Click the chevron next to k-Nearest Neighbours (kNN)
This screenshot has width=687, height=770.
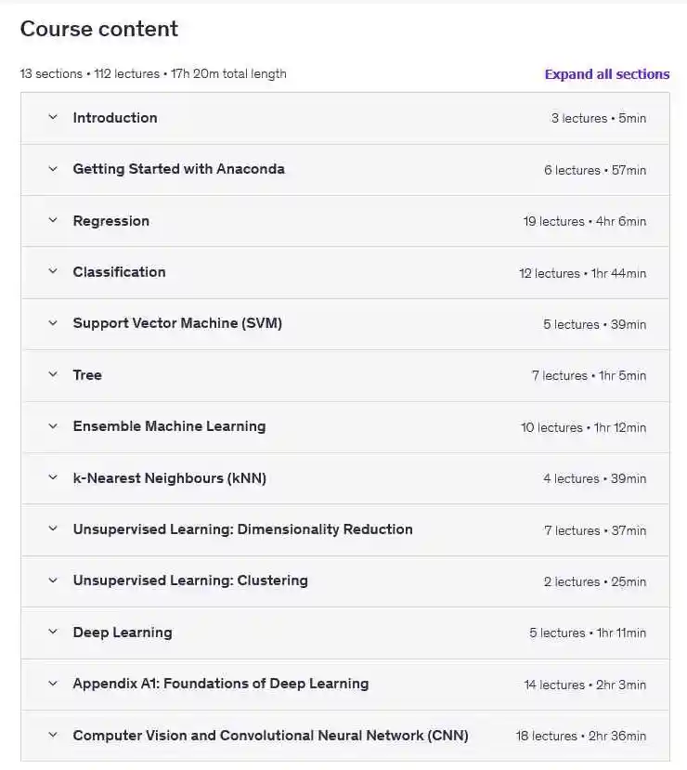click(53, 478)
